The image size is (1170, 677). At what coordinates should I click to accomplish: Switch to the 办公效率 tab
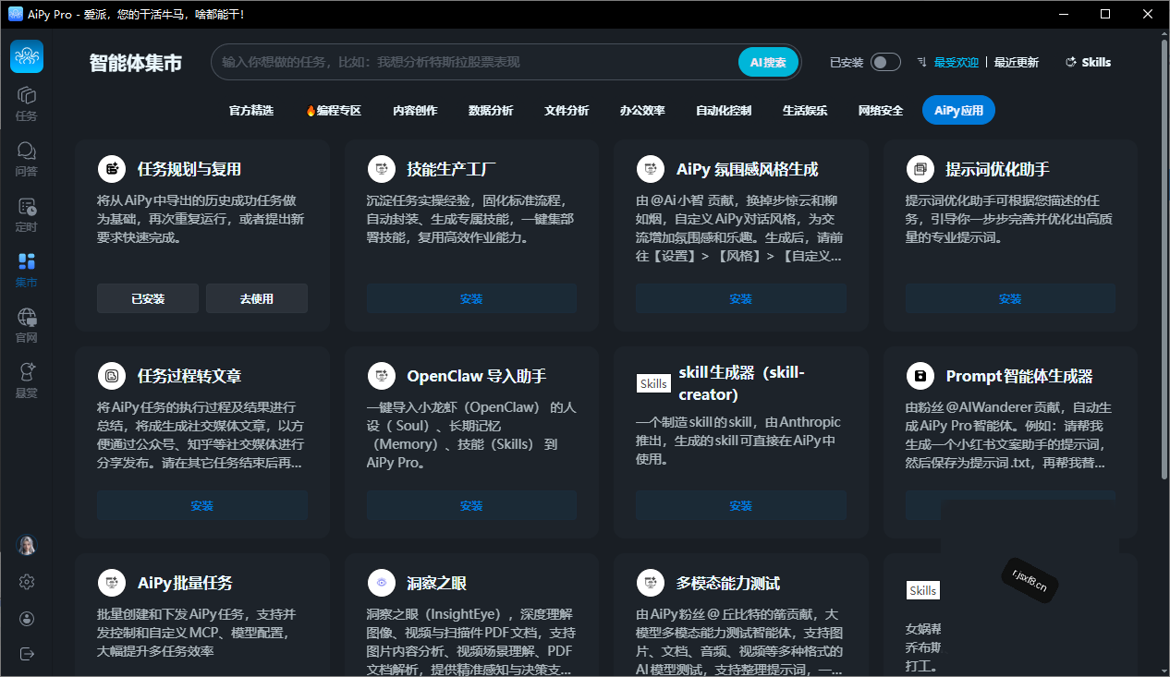[x=642, y=110]
